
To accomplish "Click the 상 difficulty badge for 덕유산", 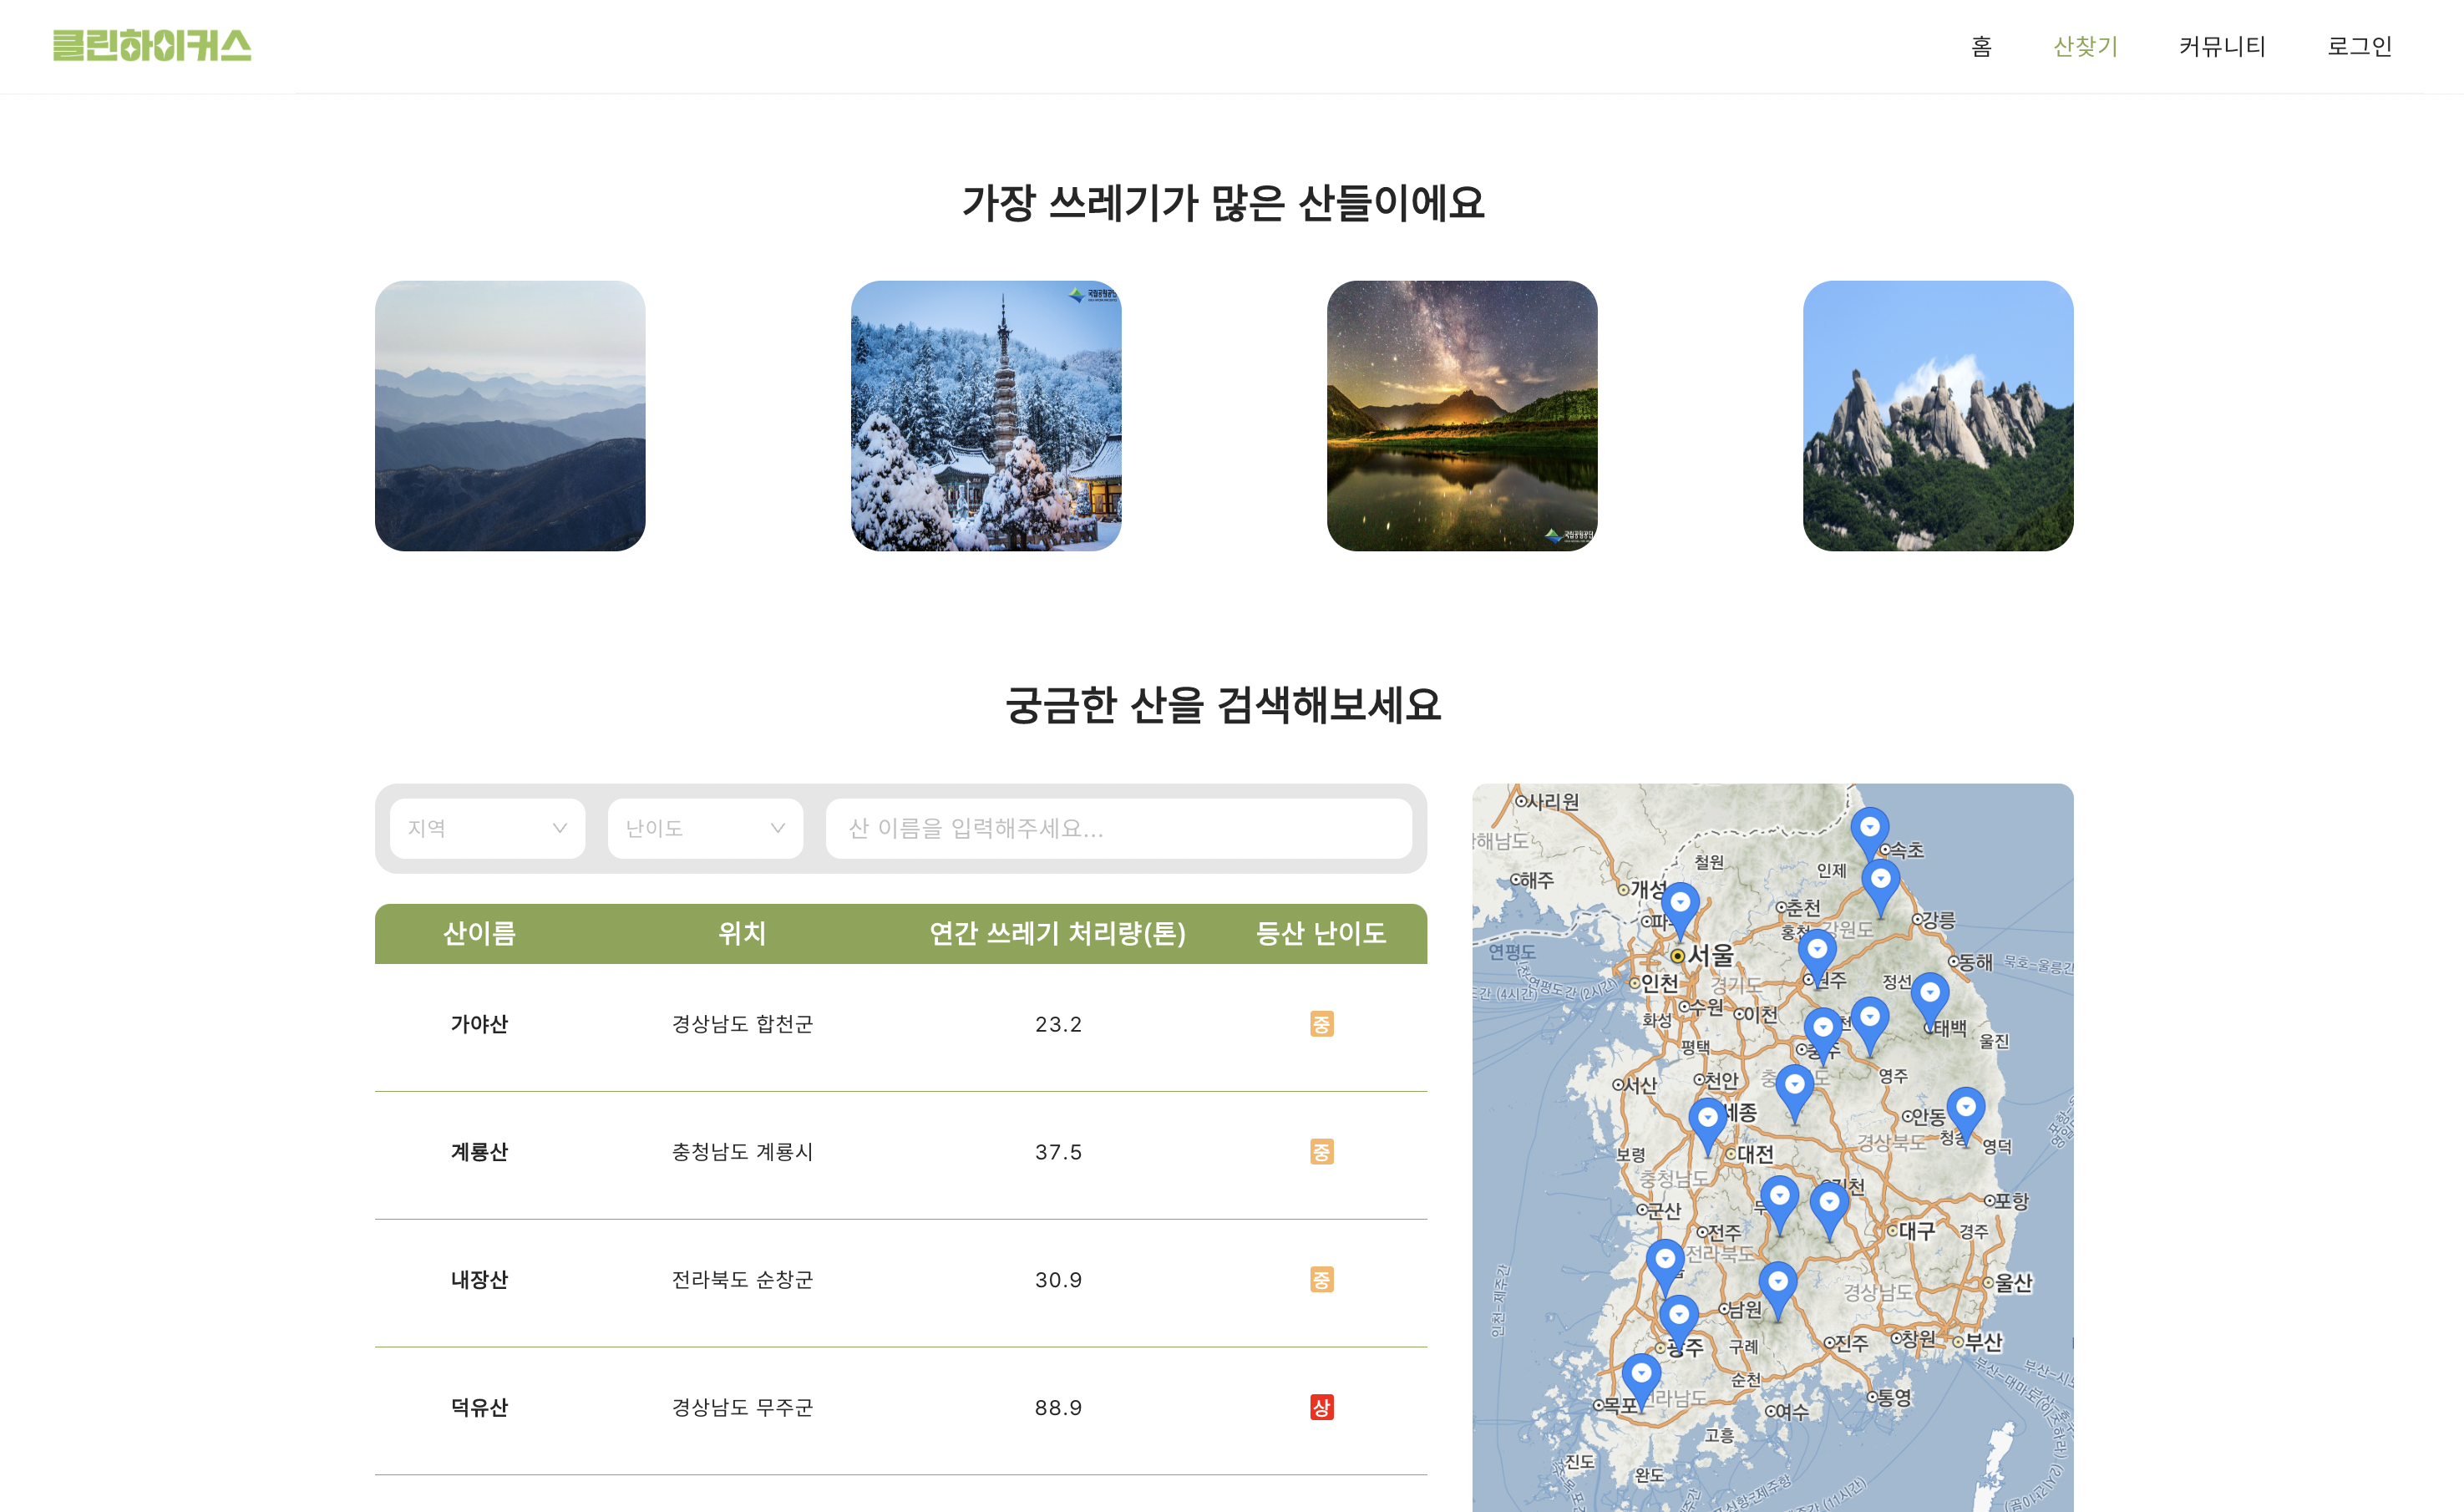I will click(1321, 1407).
